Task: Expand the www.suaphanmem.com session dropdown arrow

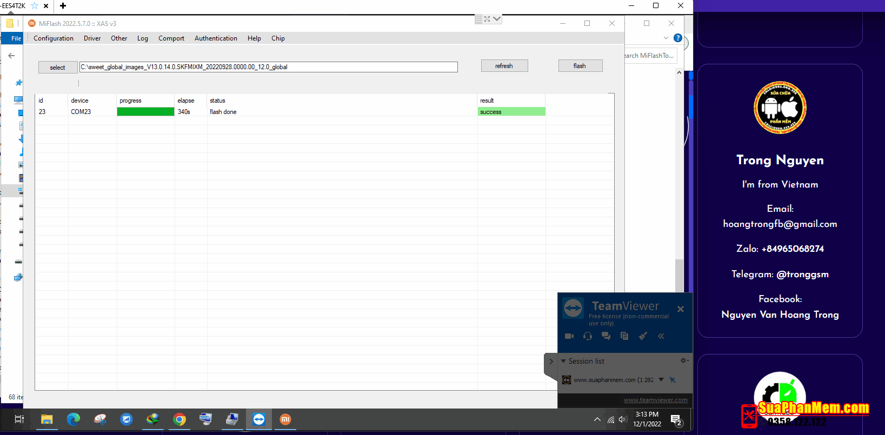Action: [x=661, y=380]
